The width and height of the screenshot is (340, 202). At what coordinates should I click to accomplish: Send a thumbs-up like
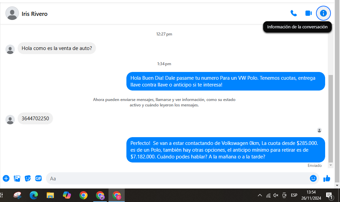(327, 178)
